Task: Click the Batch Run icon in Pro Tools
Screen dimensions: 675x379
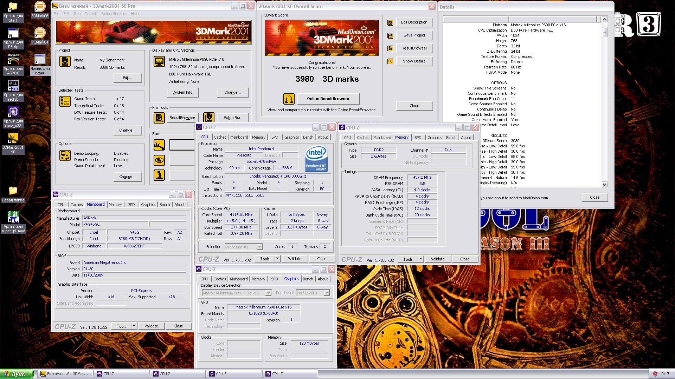Action: tap(209, 118)
